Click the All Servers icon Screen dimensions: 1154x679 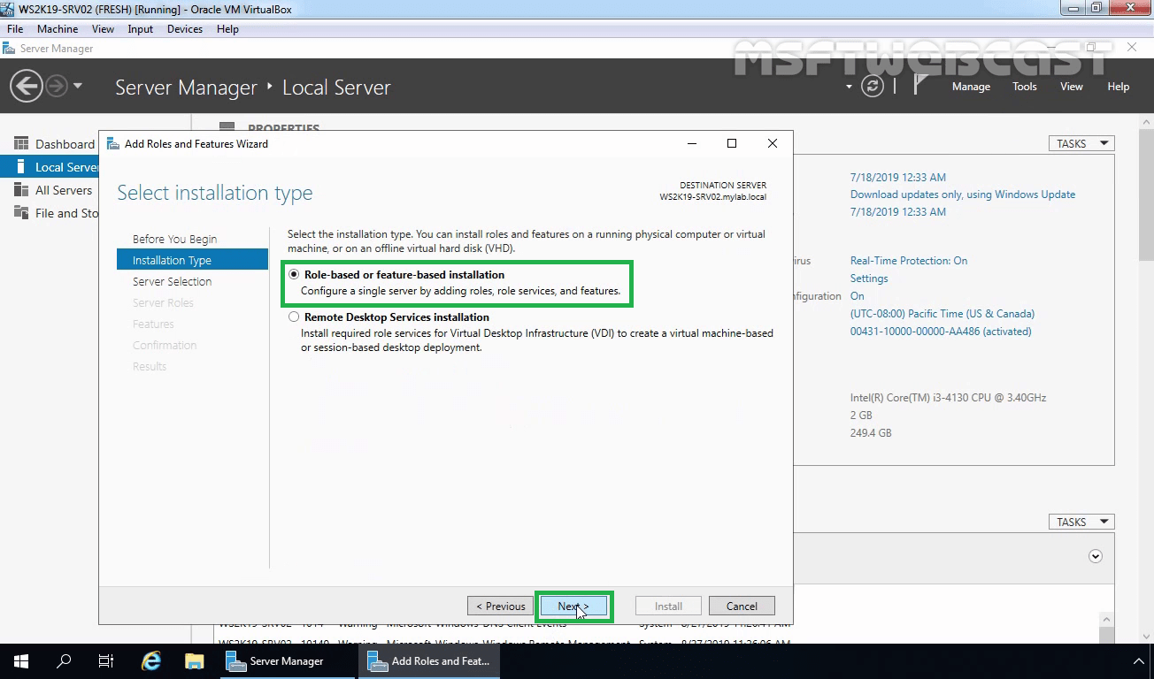pos(21,190)
